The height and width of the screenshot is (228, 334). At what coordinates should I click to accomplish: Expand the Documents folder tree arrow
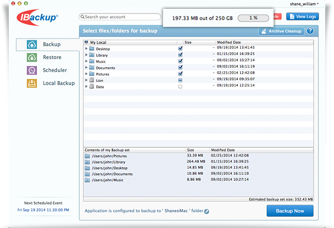(x=86, y=68)
